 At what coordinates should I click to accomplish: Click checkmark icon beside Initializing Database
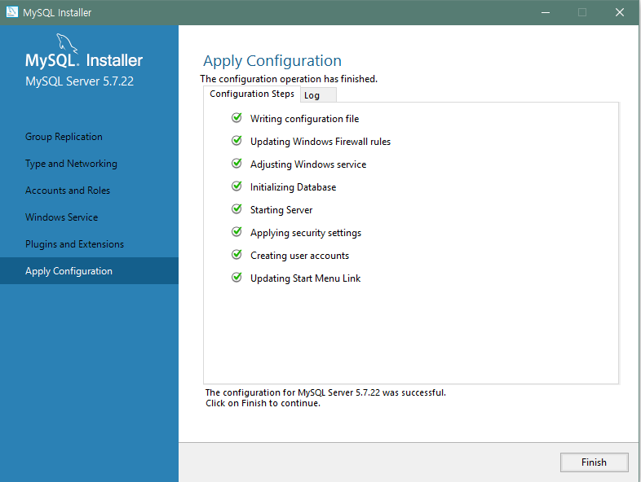pyautogui.click(x=237, y=186)
